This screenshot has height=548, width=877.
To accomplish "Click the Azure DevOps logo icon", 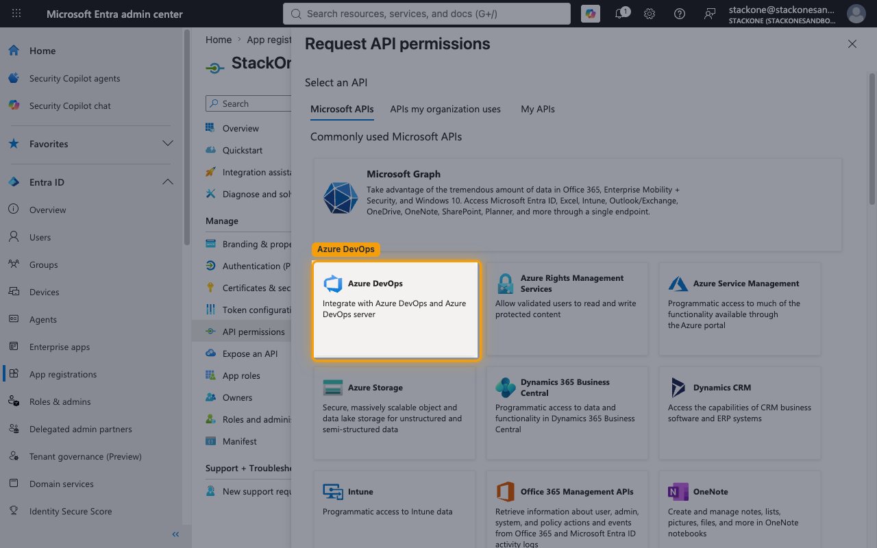I will (x=332, y=284).
